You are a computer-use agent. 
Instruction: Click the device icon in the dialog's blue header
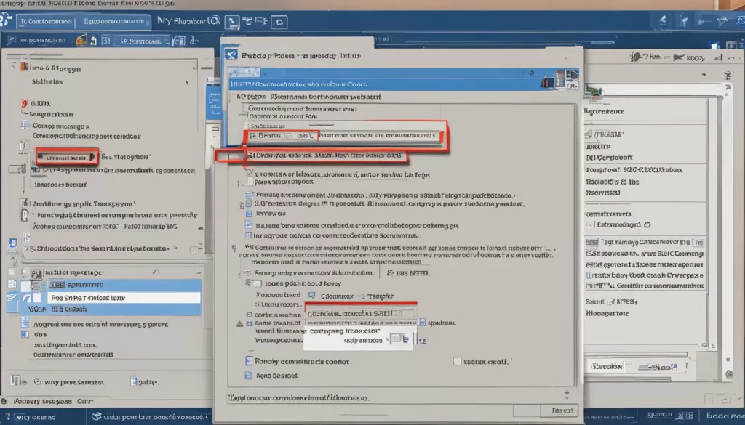(x=562, y=76)
